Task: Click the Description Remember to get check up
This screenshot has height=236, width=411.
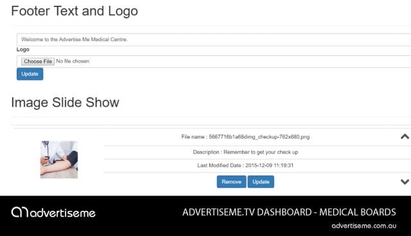Action: [x=245, y=152]
